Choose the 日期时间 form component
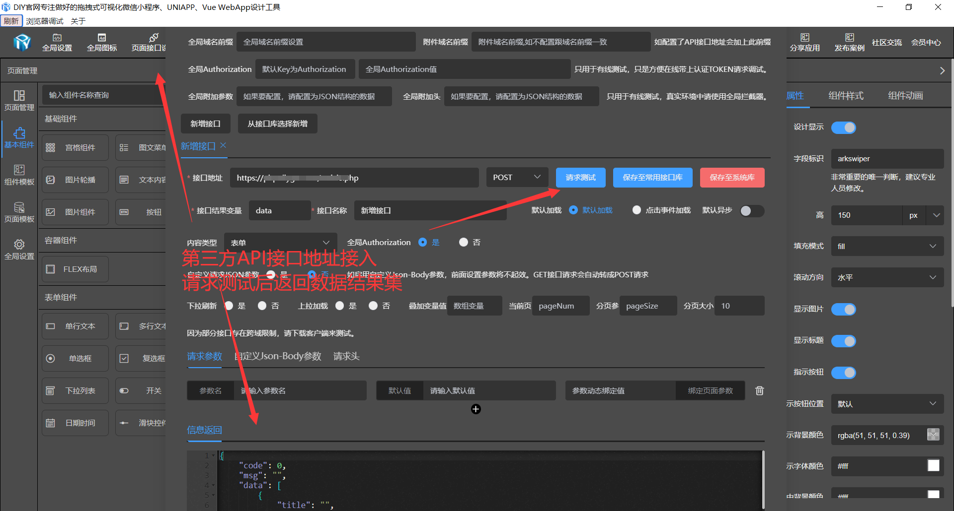 click(75, 423)
